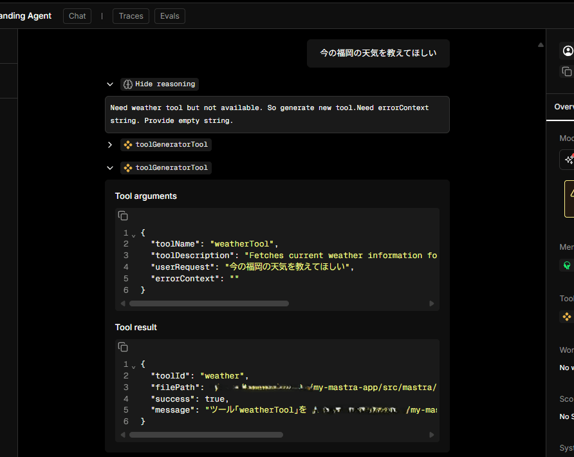The width and height of the screenshot is (574, 457).
Task: Copy the Tool arguments JSON
Action: tap(123, 216)
